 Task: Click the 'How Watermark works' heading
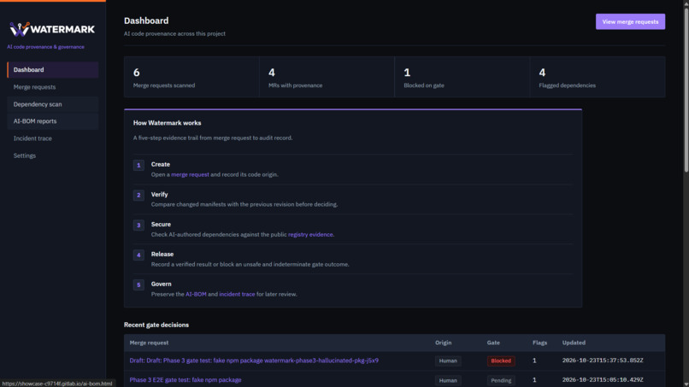click(x=167, y=123)
